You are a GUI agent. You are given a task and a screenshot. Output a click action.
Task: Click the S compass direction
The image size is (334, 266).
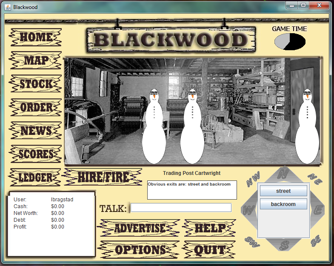[284, 246]
